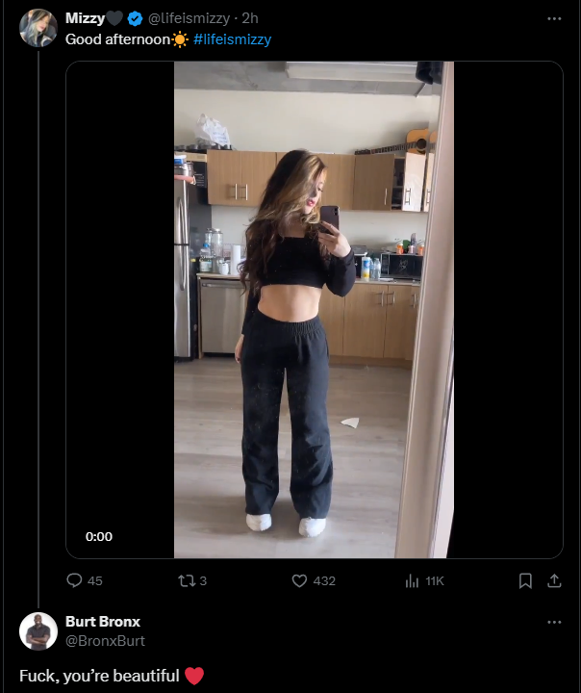Screen dimensions: 581x693
Task: Open the Burt Bronx display name
Action: tap(103, 622)
